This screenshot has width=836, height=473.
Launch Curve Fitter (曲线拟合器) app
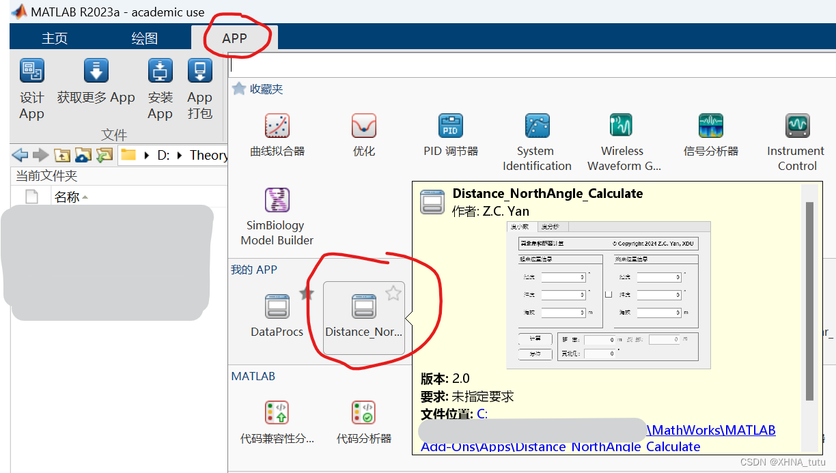point(277,135)
